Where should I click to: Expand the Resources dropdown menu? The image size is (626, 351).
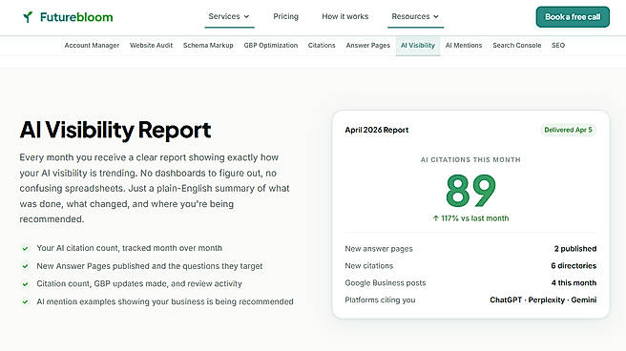[x=415, y=17]
